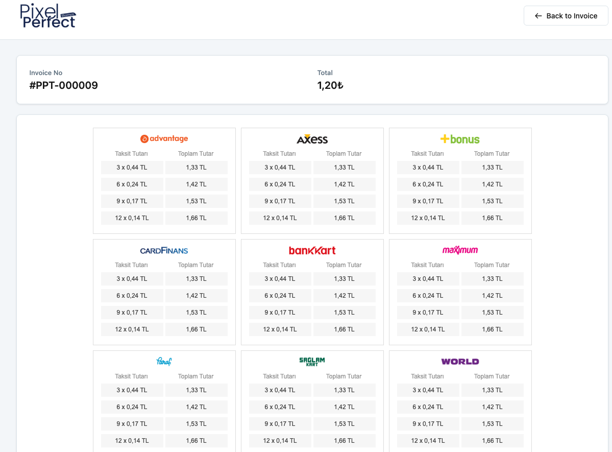Select invoice number #PPT-000009
612x452 pixels.
(x=64, y=85)
